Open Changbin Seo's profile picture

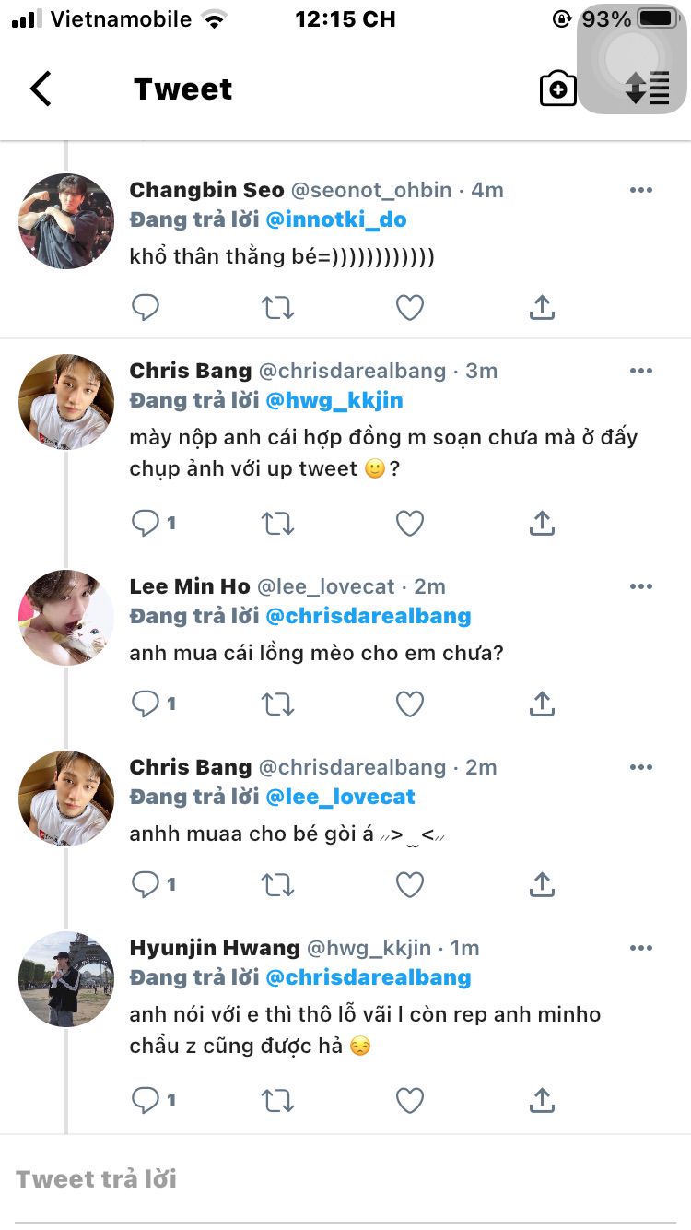[66, 221]
